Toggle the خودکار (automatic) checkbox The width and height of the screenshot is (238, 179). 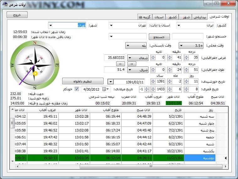point(77,89)
